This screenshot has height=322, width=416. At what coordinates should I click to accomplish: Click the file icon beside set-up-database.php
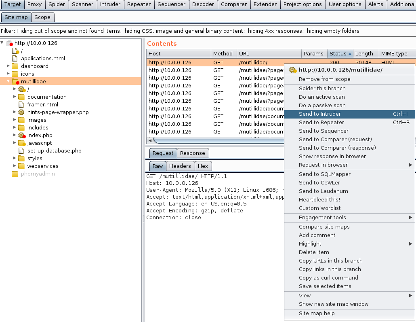(21, 151)
